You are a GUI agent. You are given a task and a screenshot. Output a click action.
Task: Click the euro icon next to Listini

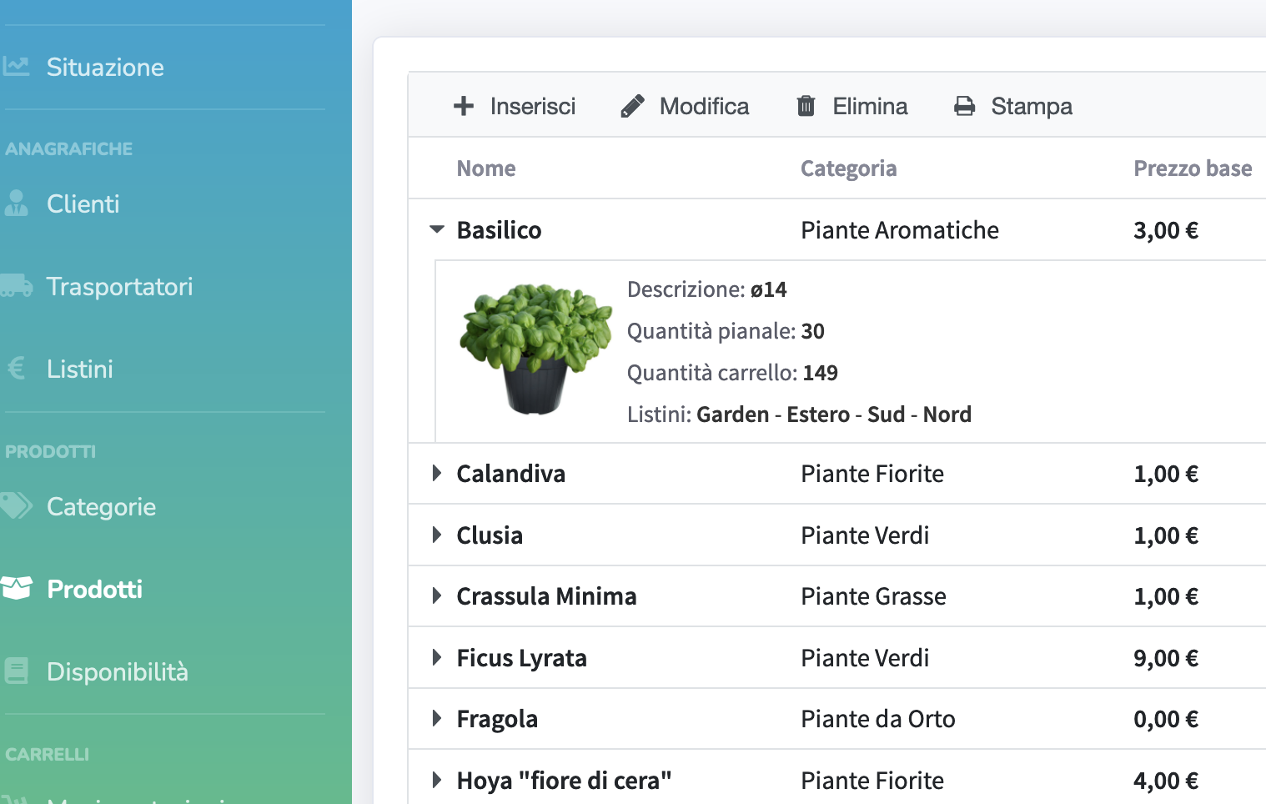click(x=15, y=367)
